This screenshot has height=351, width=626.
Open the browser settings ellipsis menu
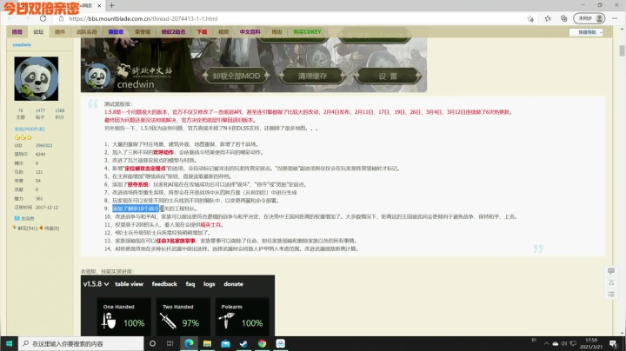coord(615,18)
